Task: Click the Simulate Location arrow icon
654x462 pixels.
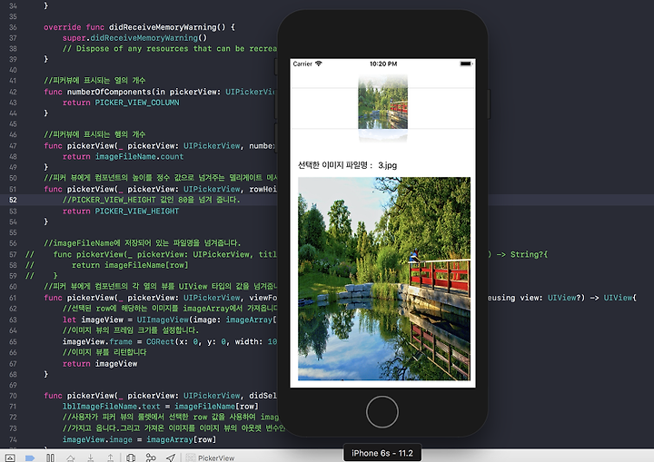Action: coord(171,457)
